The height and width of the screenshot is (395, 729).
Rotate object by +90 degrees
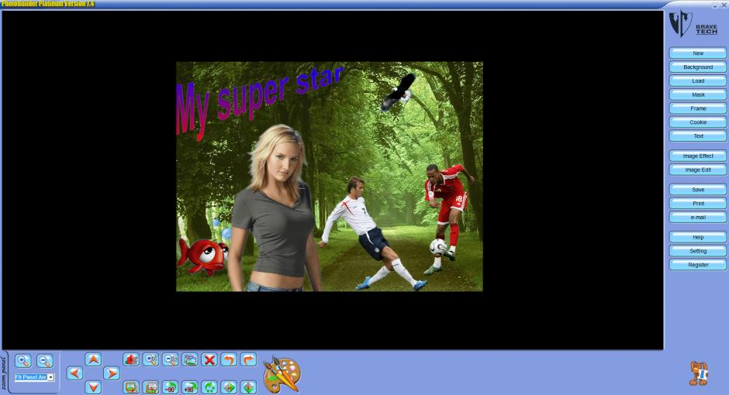[190, 387]
